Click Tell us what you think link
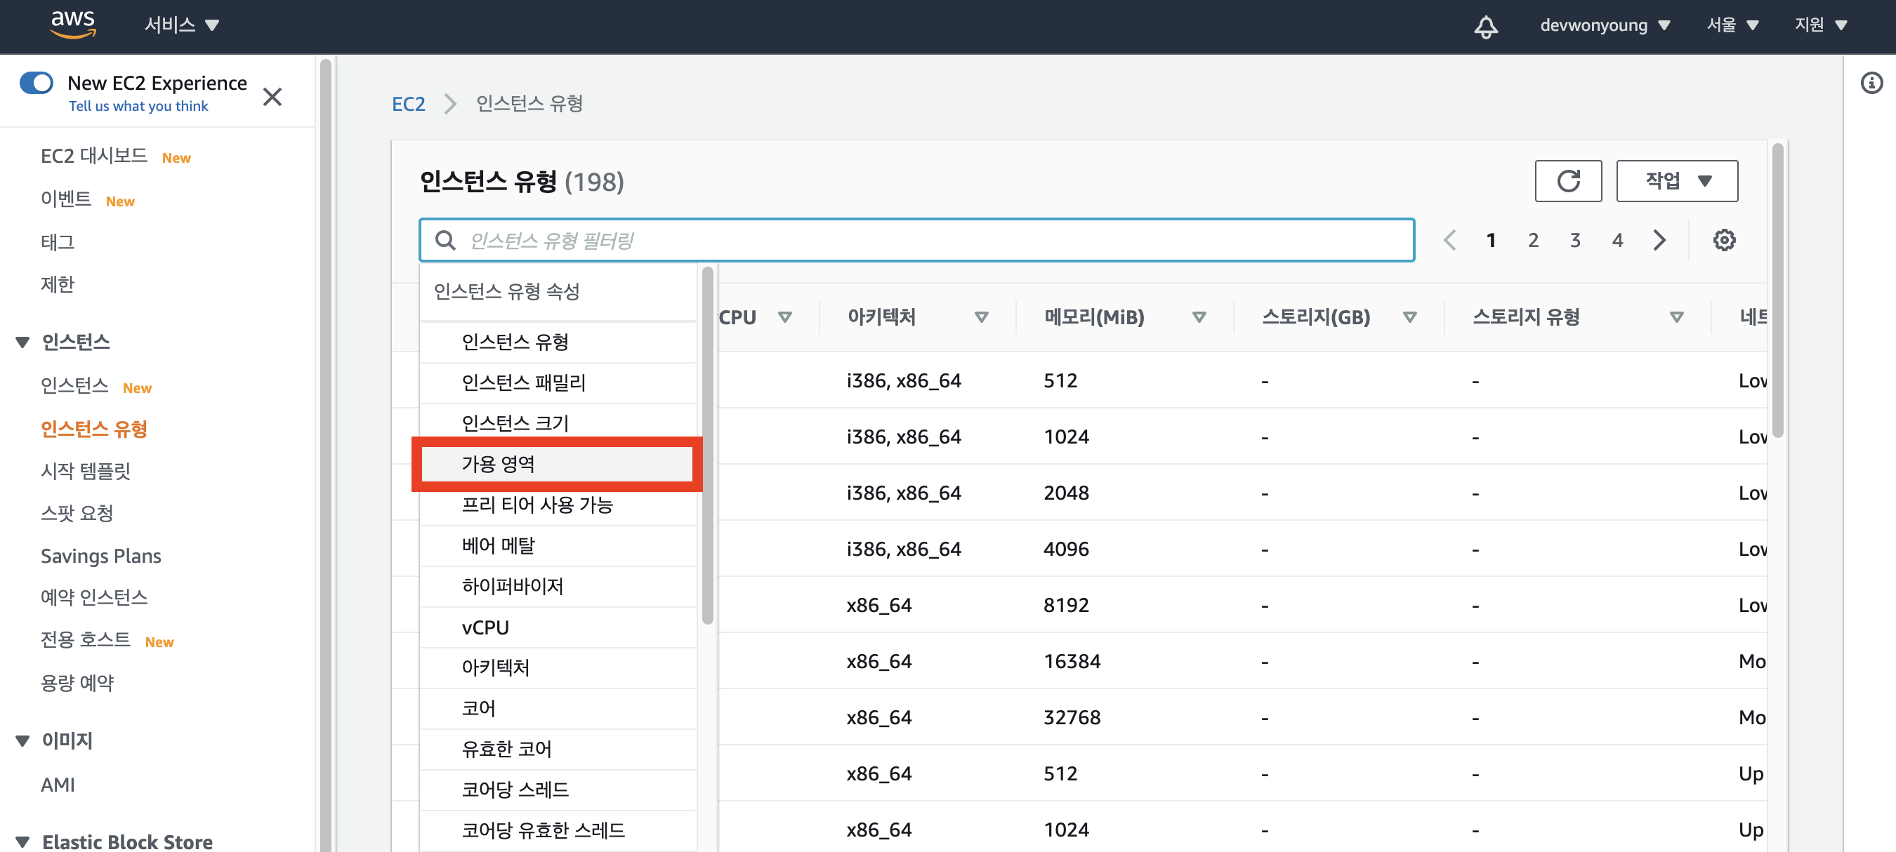The height and width of the screenshot is (852, 1896). click(138, 106)
